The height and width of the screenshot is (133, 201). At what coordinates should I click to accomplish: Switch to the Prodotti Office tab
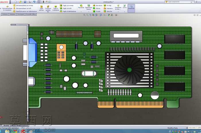coord(31,14)
